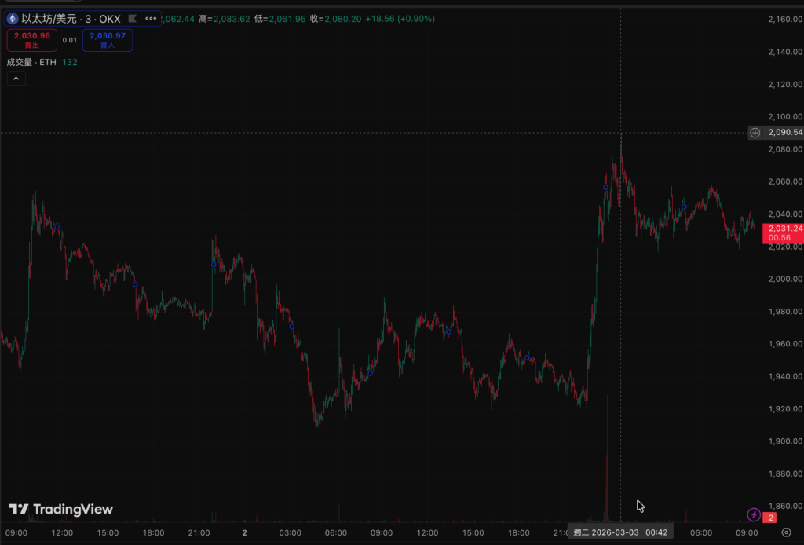The width and height of the screenshot is (804, 545).
Task: Click the plus icon at price 2,090.54
Action: point(755,133)
